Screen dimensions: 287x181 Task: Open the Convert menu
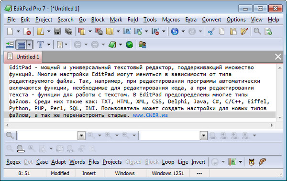[211, 20]
